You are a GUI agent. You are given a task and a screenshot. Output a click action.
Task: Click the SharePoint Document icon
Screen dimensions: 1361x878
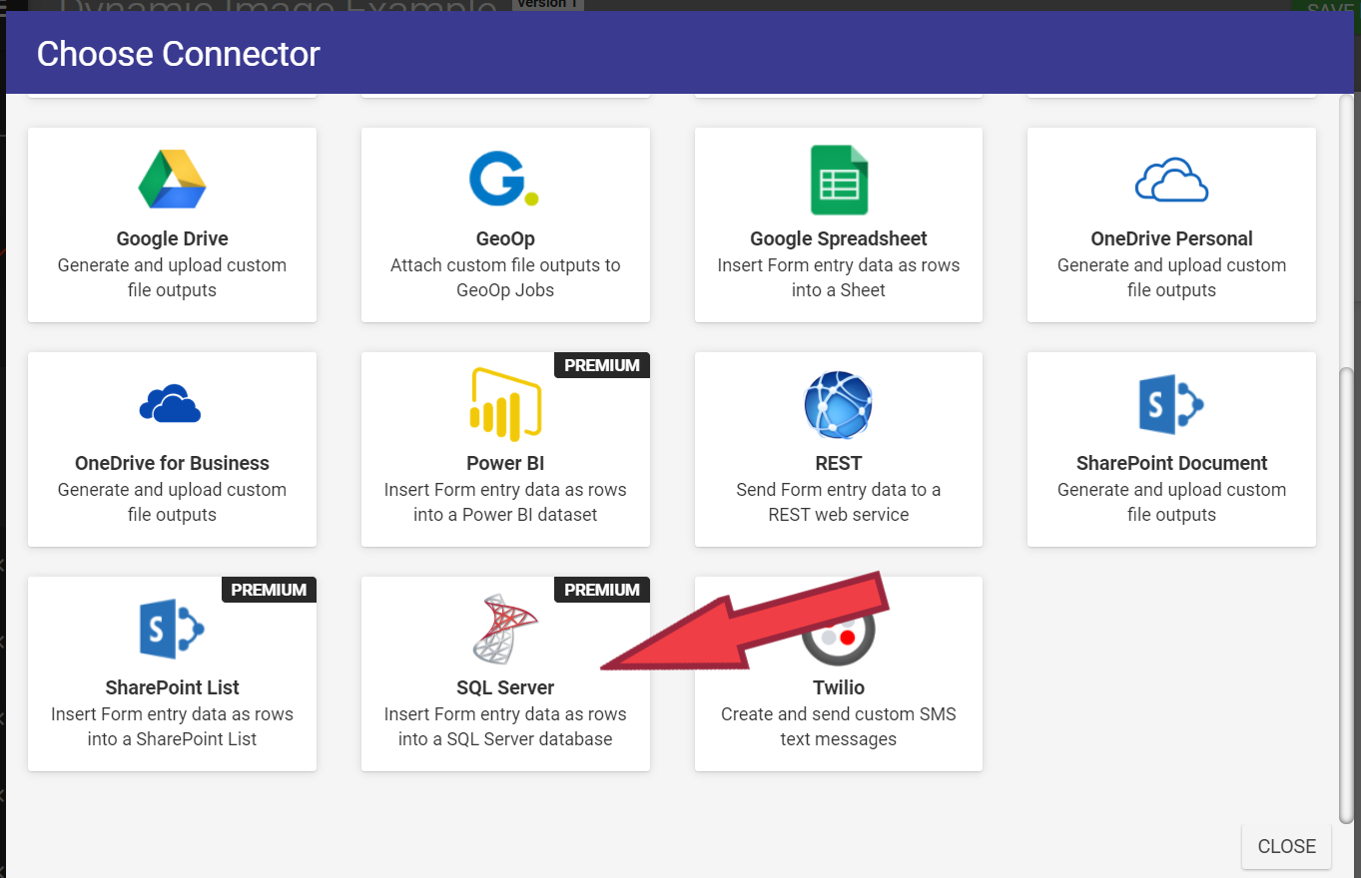pos(1171,404)
